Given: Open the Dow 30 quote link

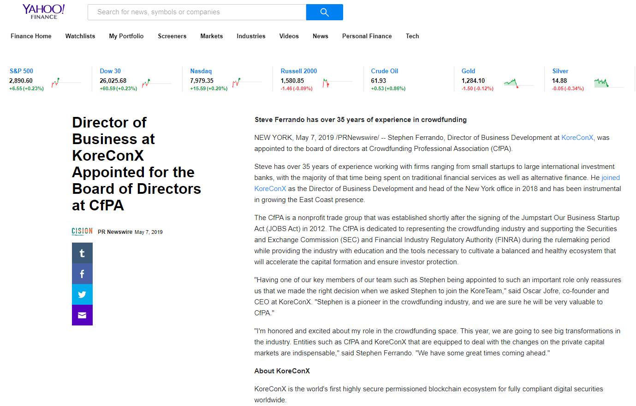Looking at the screenshot, I should (x=110, y=71).
